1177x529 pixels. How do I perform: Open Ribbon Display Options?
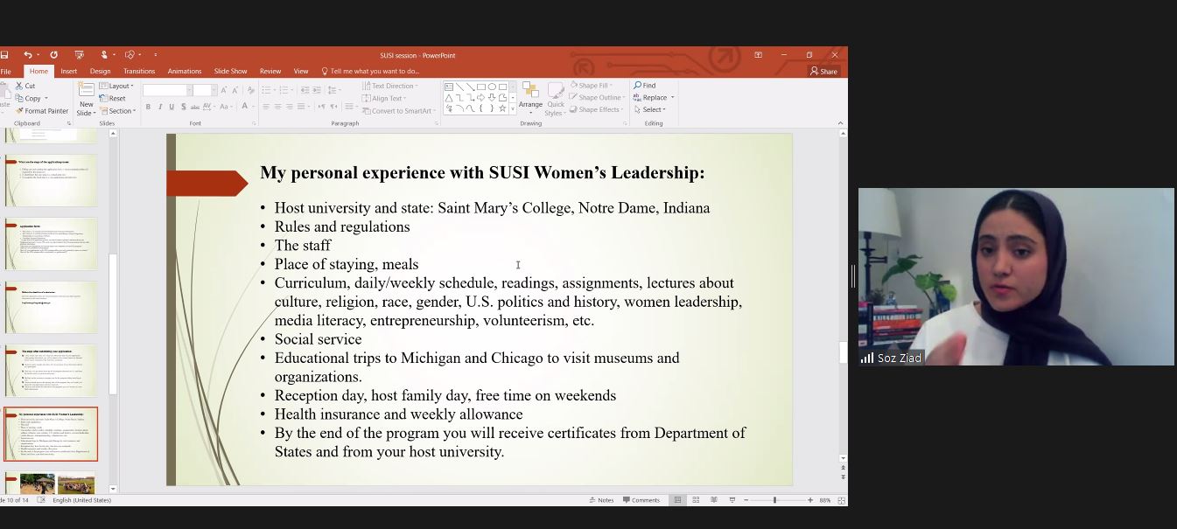(x=758, y=55)
